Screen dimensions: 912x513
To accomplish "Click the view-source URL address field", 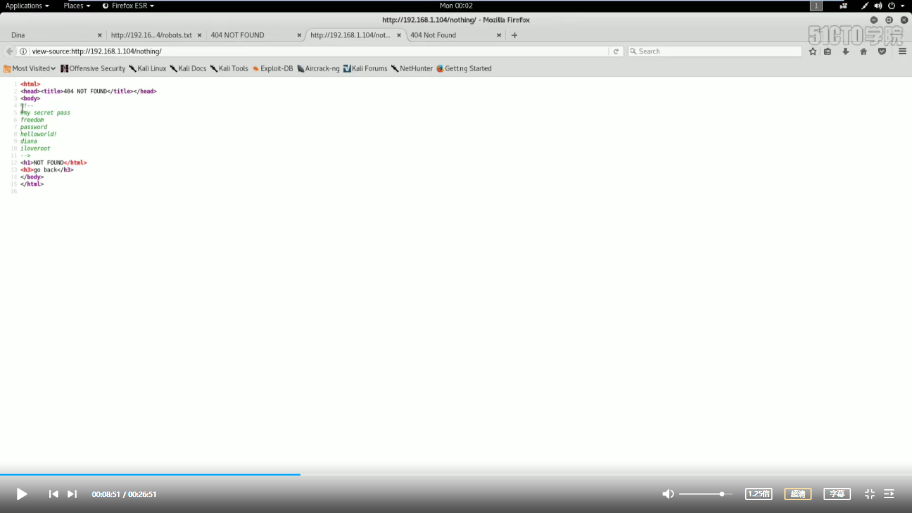I will 318,51.
